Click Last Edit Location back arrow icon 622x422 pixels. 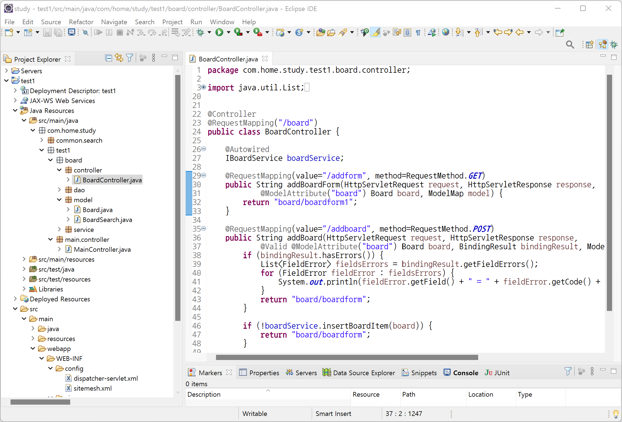[497, 33]
